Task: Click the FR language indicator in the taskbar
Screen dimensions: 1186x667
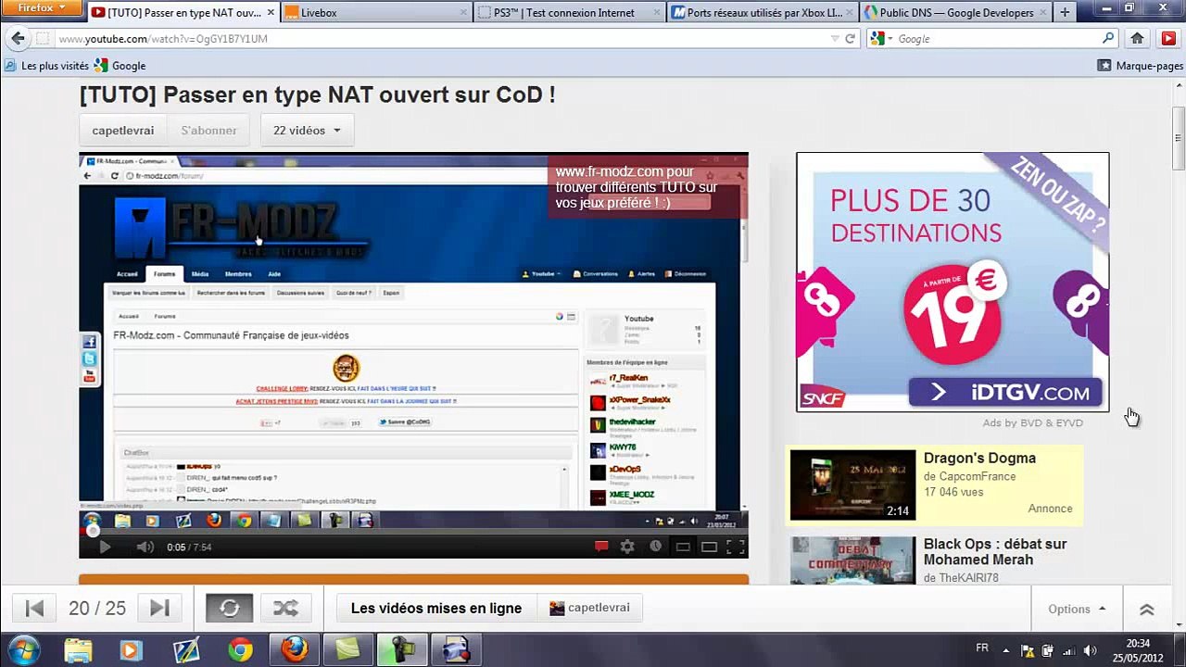Action: point(982,648)
